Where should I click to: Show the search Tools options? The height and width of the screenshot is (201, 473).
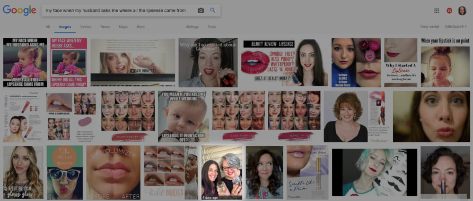point(212,27)
